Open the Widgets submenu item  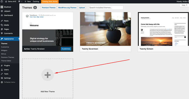pyautogui.click(x=4, y=51)
